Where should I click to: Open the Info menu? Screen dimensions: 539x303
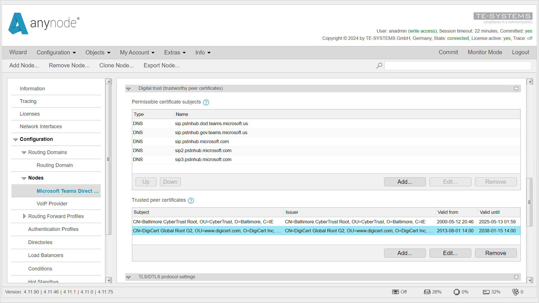pos(202,52)
